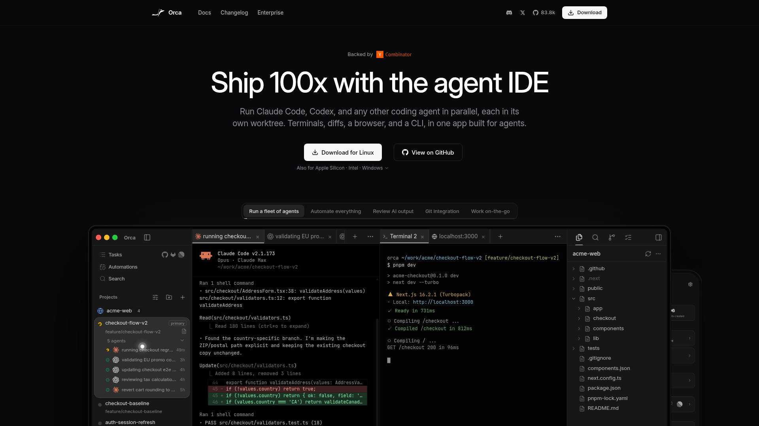
Task: Collapse the 5 agents list
Action: pyautogui.click(x=182, y=341)
